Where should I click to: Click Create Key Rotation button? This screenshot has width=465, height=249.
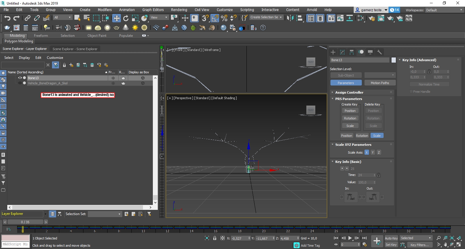(350, 118)
